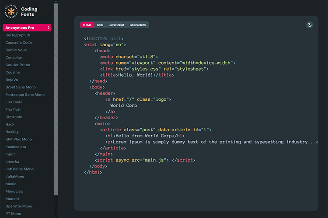This screenshot has height=218, width=328.
Task: Switch to the JavaScript tab
Action: click(x=116, y=25)
